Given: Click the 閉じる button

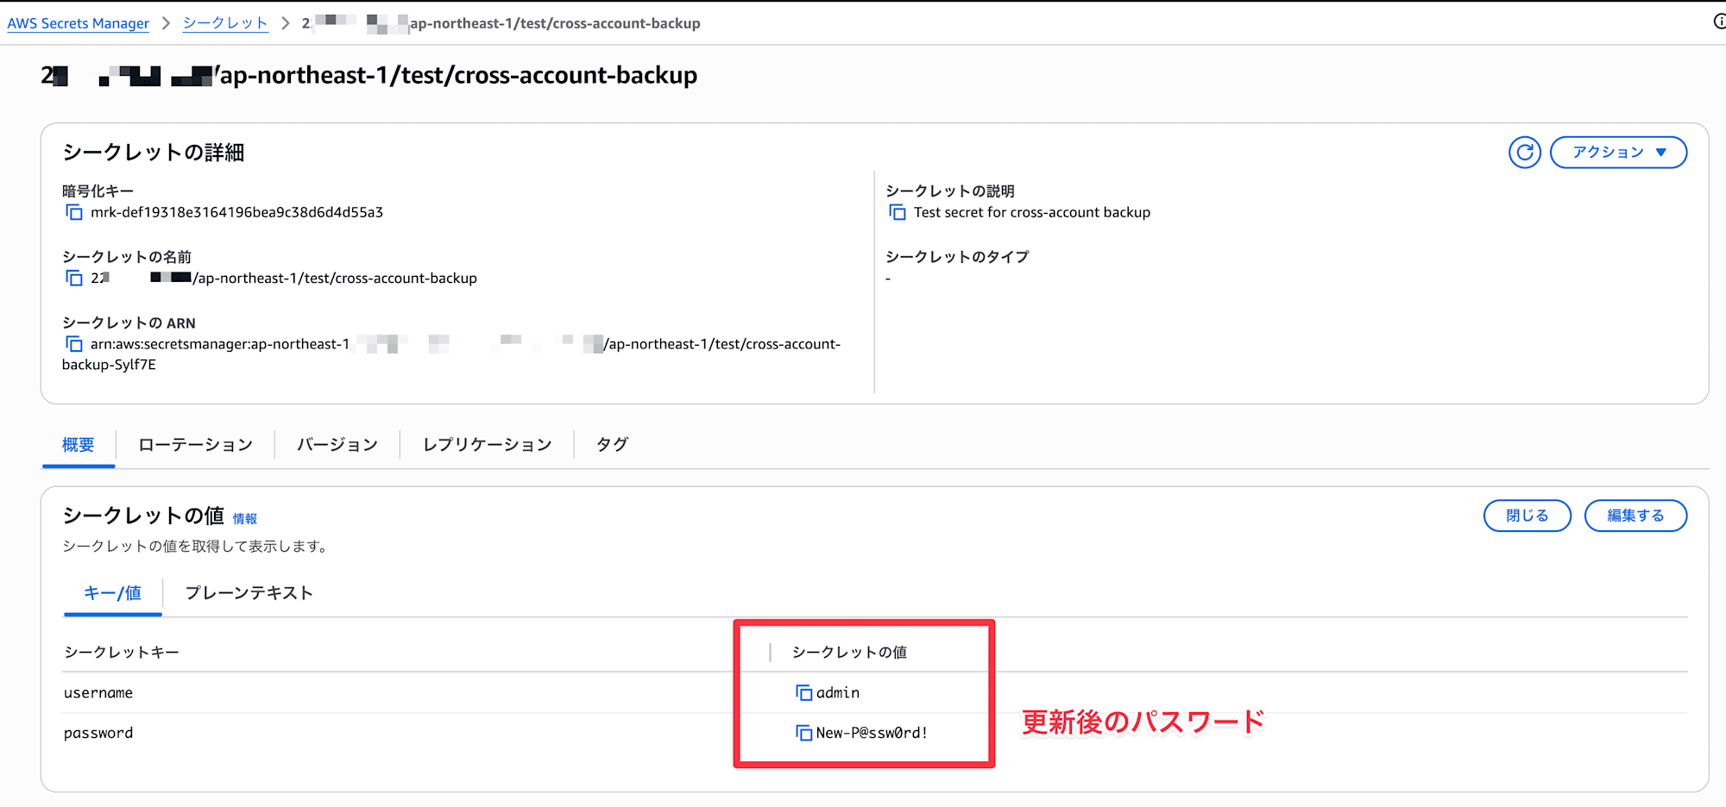Looking at the screenshot, I should pyautogui.click(x=1527, y=516).
